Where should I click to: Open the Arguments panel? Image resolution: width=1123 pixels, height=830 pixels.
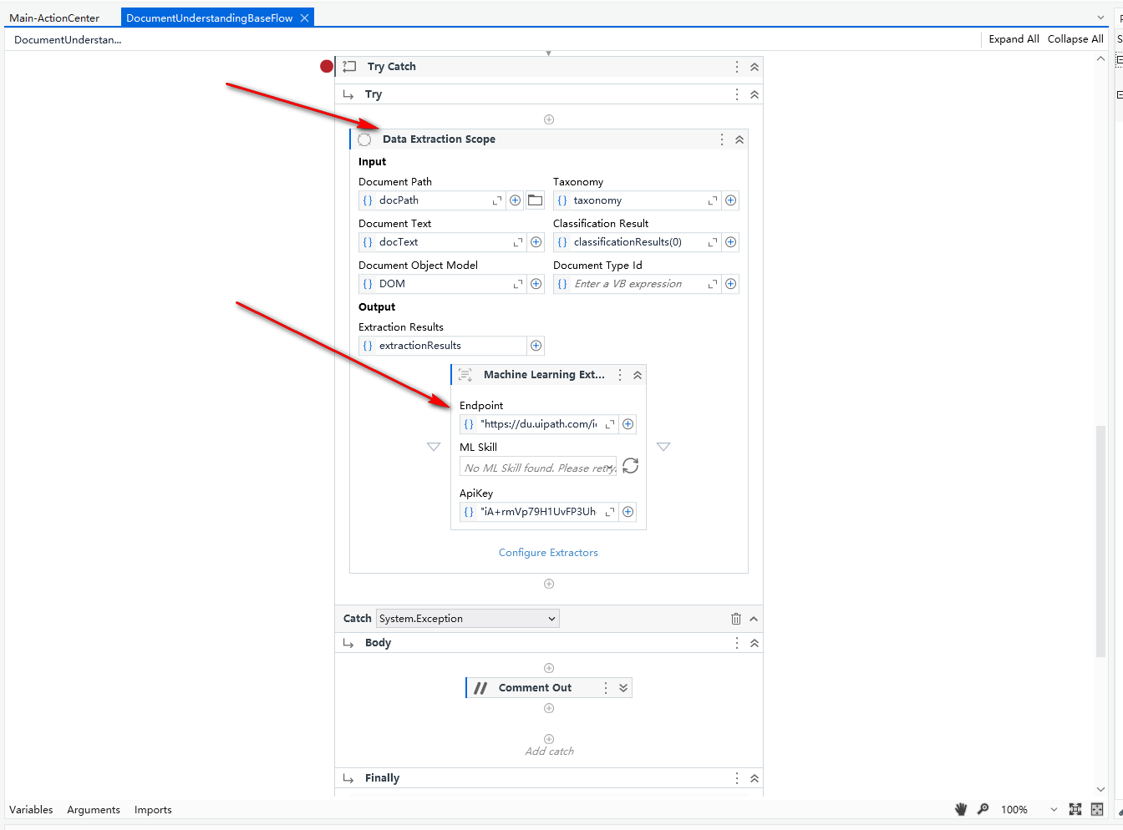pyautogui.click(x=94, y=810)
